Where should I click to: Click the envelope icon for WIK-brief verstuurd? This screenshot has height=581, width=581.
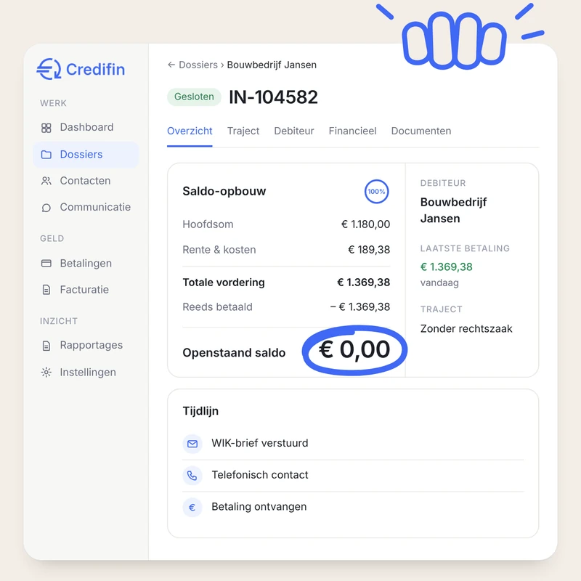click(x=192, y=444)
